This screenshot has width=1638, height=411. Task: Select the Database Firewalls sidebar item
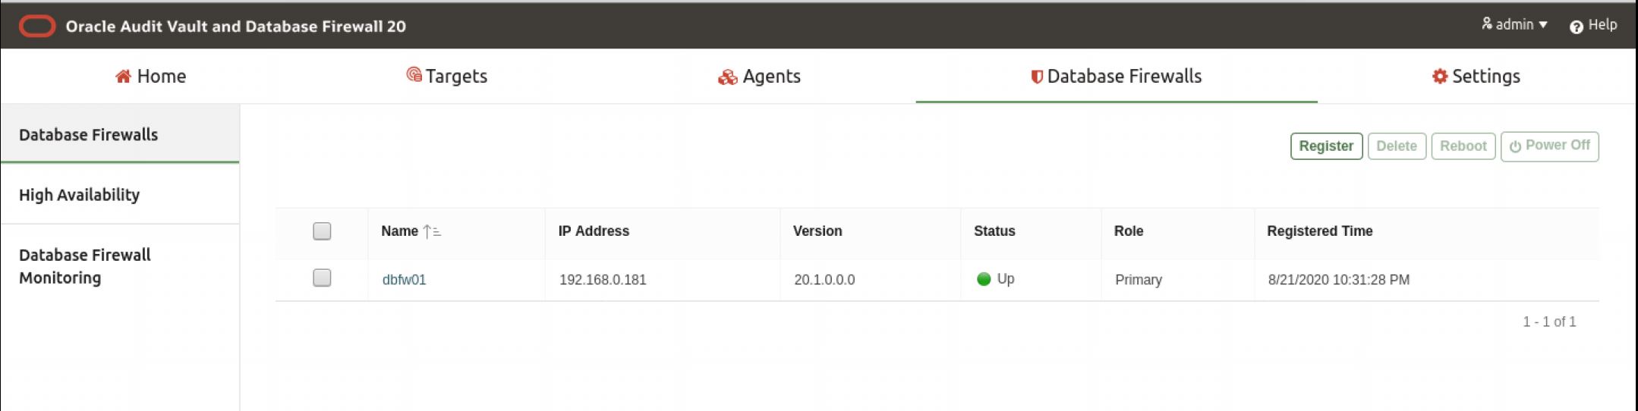click(89, 135)
